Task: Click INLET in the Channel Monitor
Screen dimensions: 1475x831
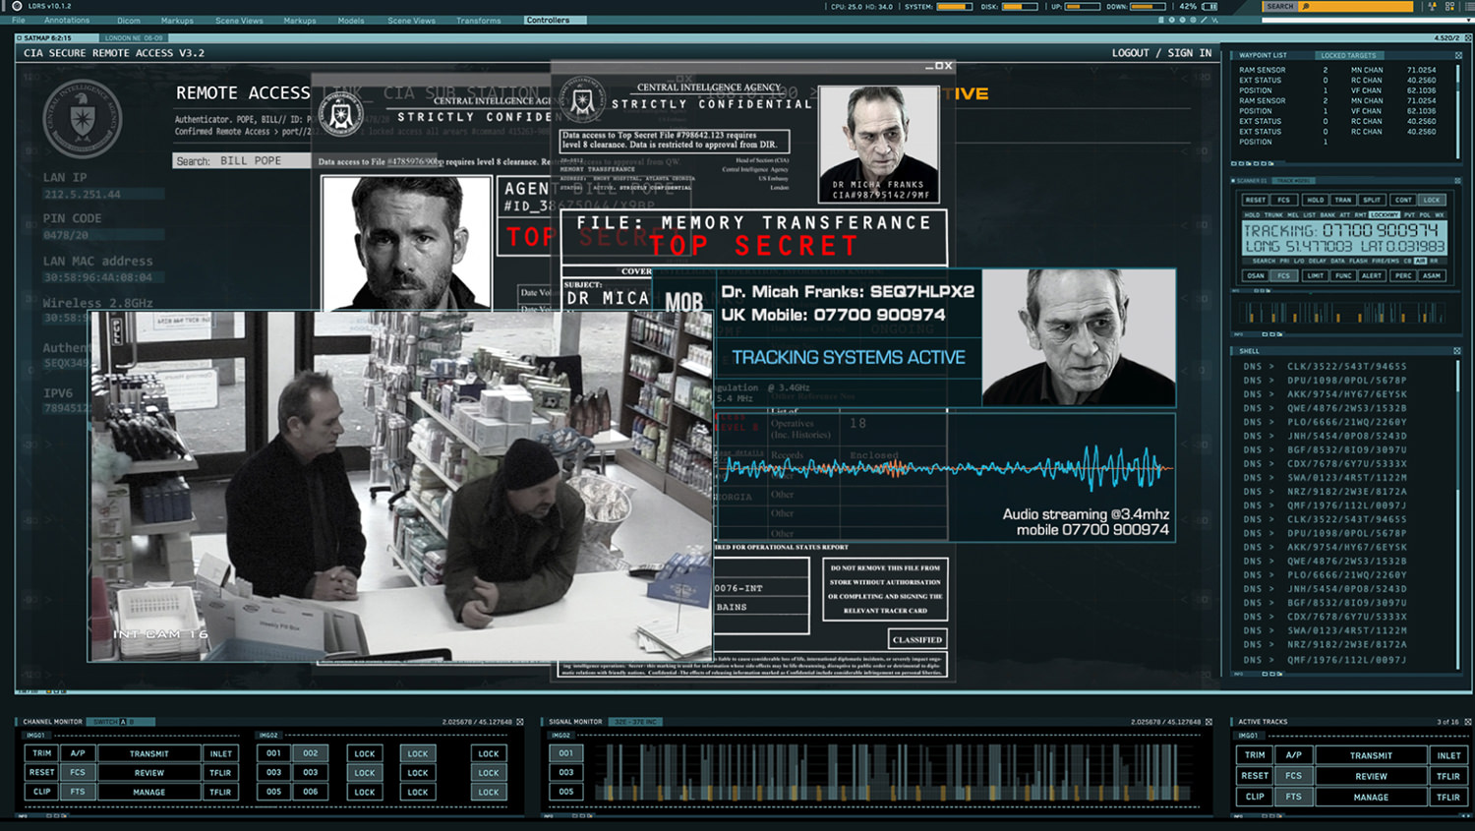Action: click(x=221, y=753)
